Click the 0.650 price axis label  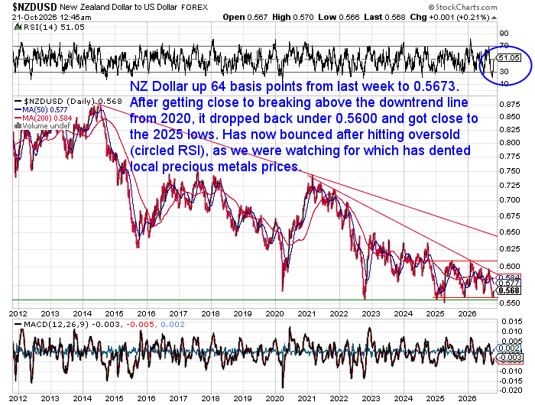click(510, 232)
